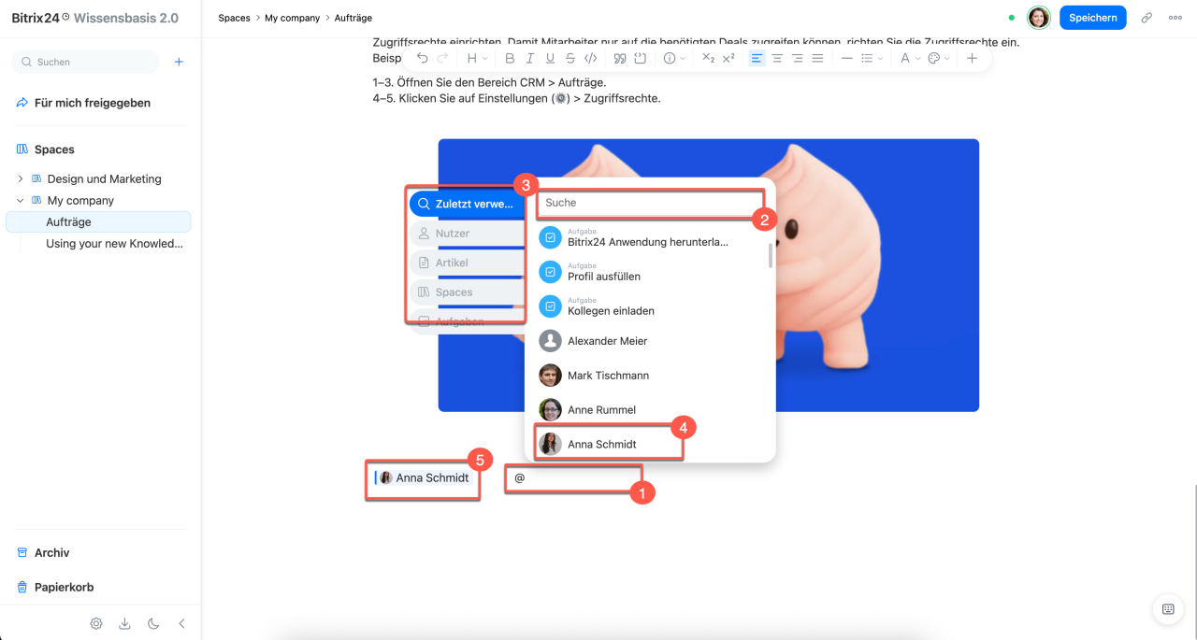Open the text color palette dropdown
Viewport: 1197px width, 640px height.
(x=939, y=58)
